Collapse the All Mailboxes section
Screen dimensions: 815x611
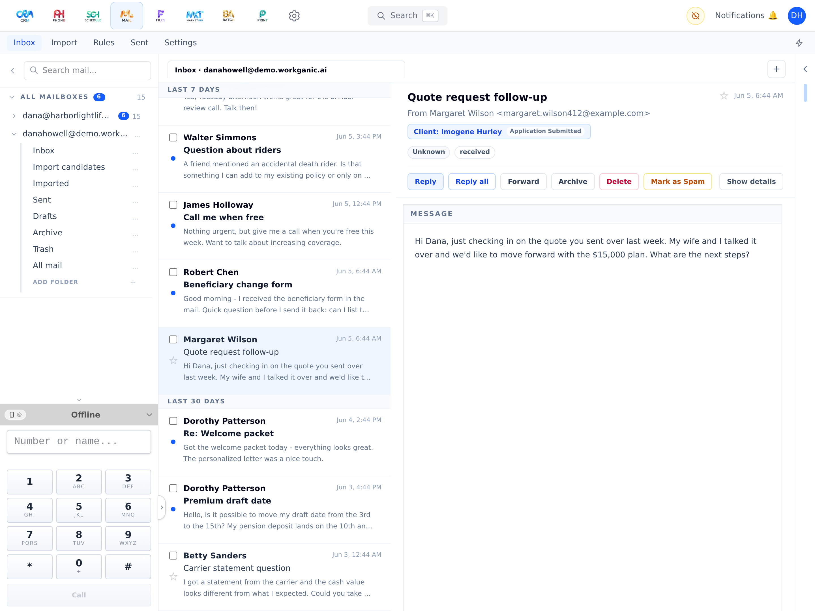tap(12, 97)
